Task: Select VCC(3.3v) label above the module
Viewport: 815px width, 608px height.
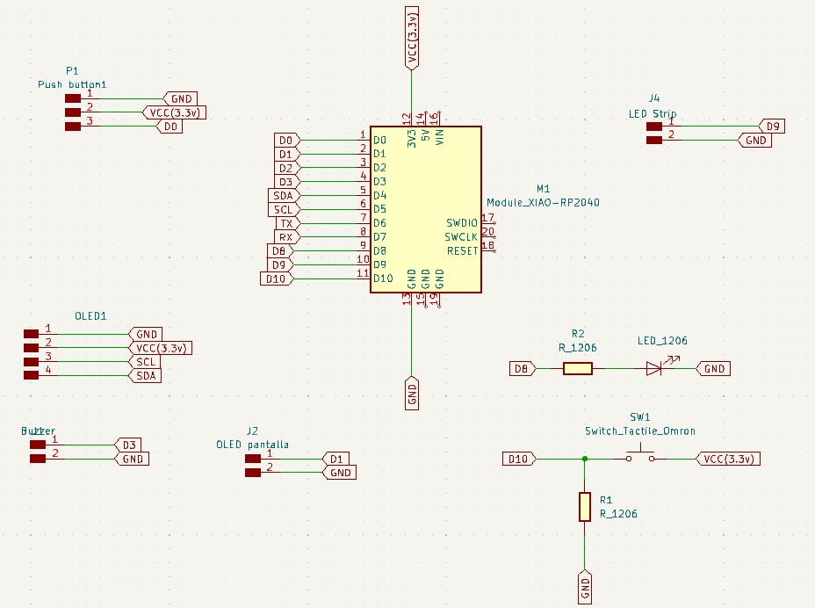Action: (412, 38)
